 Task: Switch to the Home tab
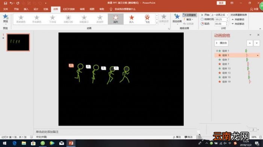[x=16, y=9]
